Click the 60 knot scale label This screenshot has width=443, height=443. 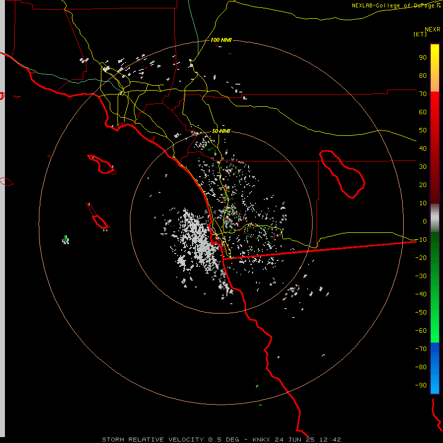423,112
